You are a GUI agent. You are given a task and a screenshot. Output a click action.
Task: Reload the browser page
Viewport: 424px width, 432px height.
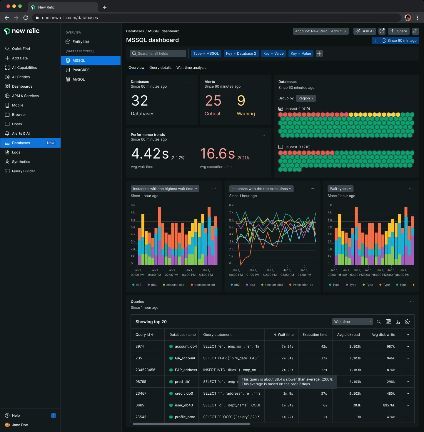pos(26,18)
